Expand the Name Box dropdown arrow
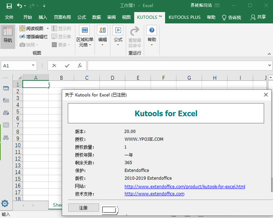The image size is (273, 218). coord(33,65)
